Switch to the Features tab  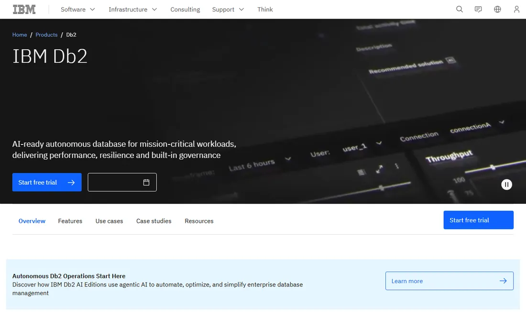point(70,221)
